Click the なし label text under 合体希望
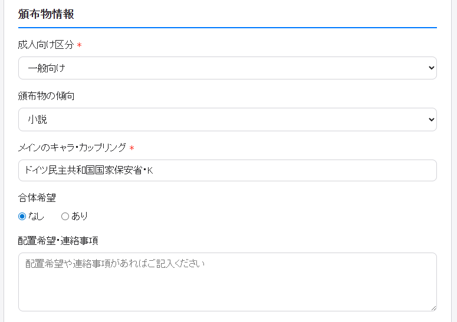The width and height of the screenshot is (457, 322). coord(36,216)
